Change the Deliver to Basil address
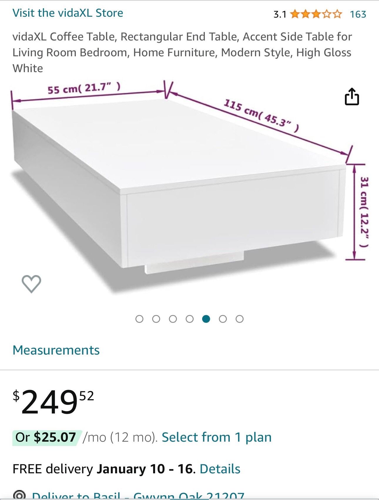379x500 pixels. pyautogui.click(x=138, y=496)
